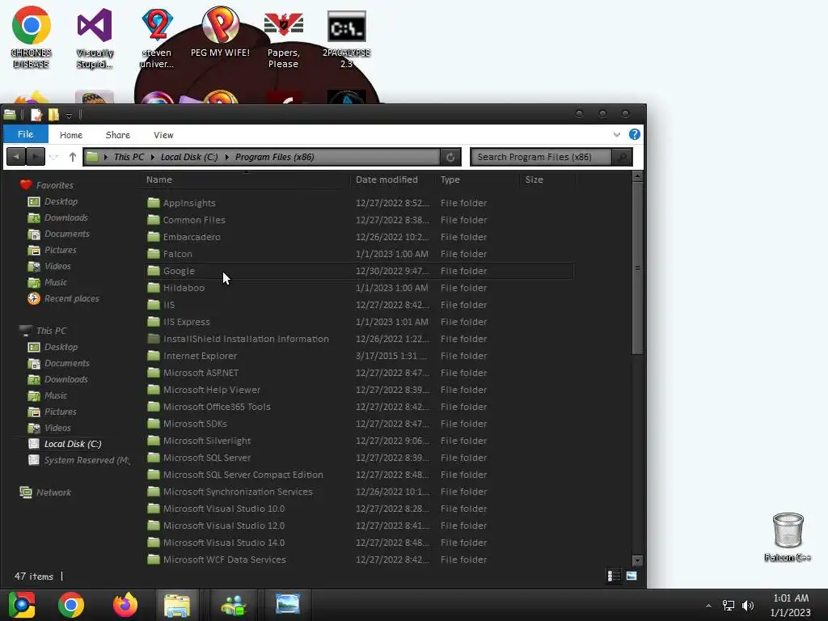This screenshot has width=828, height=621.
Task: Select Microsoft WCF Data Services folder
Action: coord(359,560)
